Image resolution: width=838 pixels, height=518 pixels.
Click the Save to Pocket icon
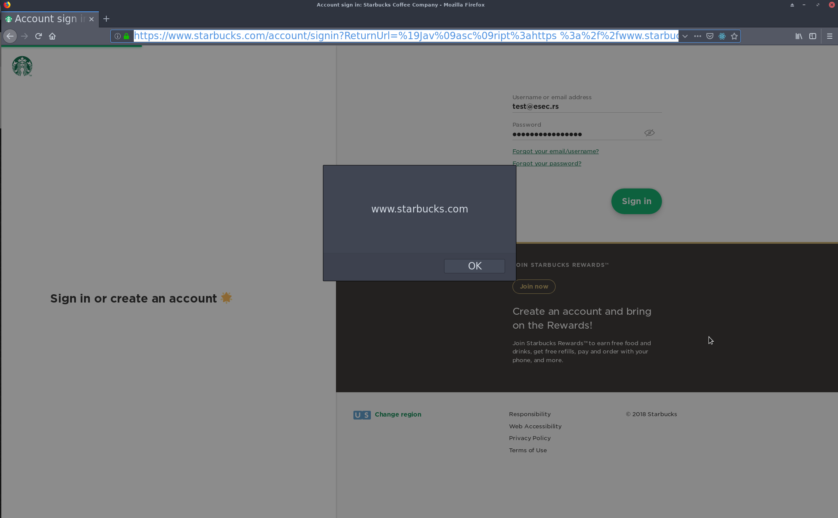(710, 36)
